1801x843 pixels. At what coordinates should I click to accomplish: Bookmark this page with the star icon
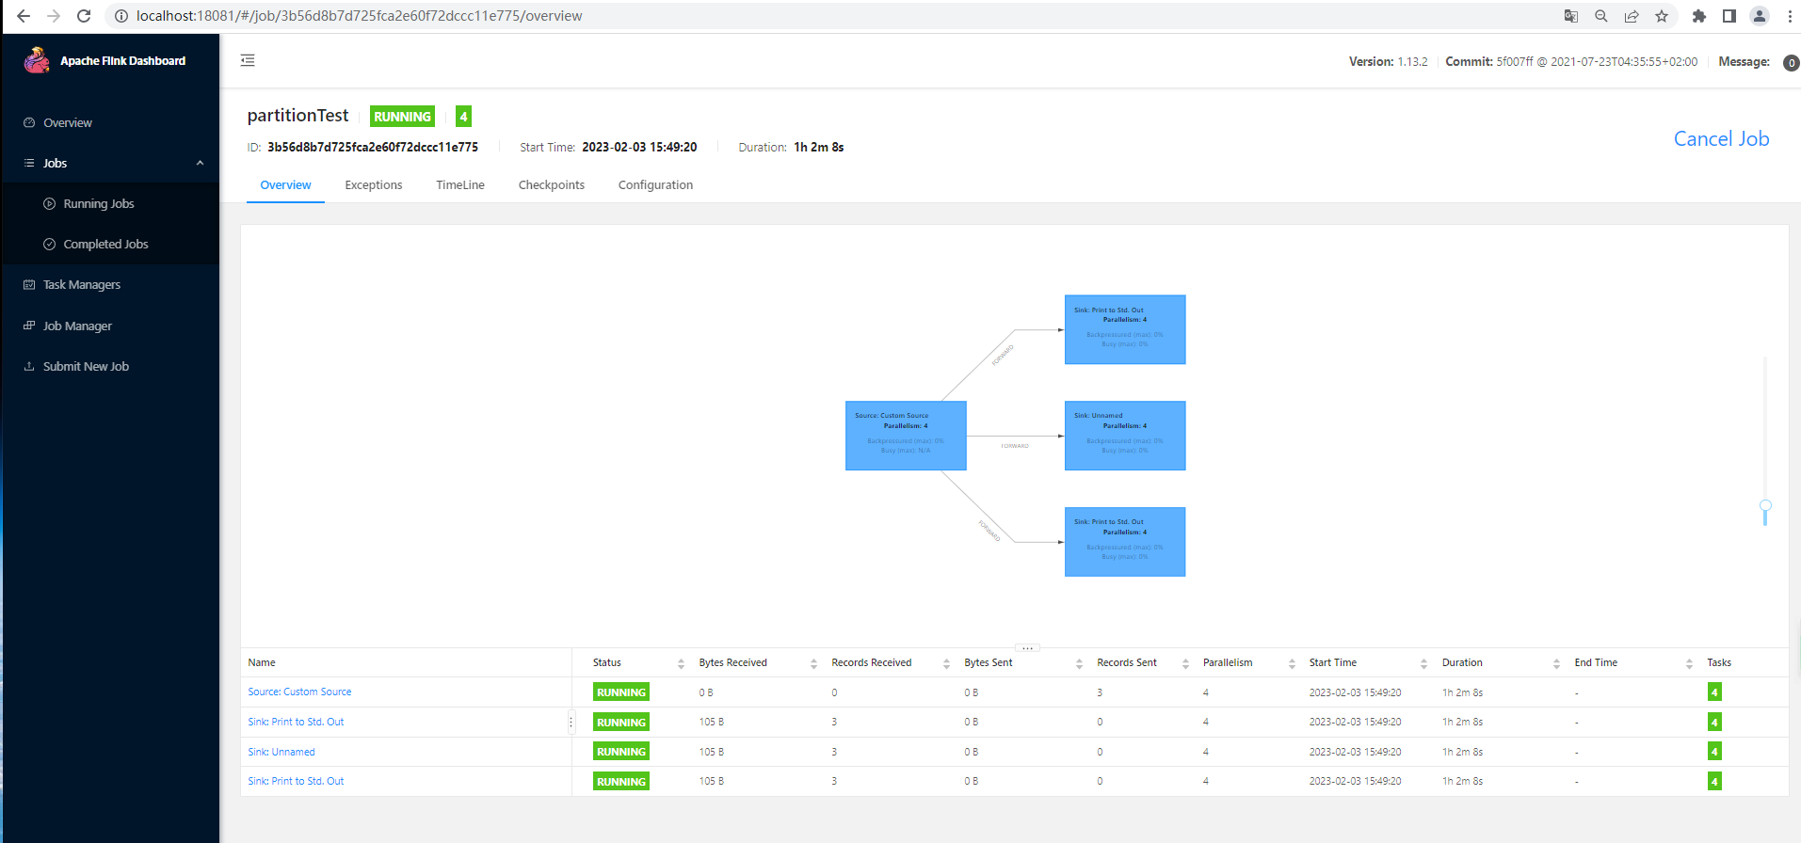tap(1662, 16)
